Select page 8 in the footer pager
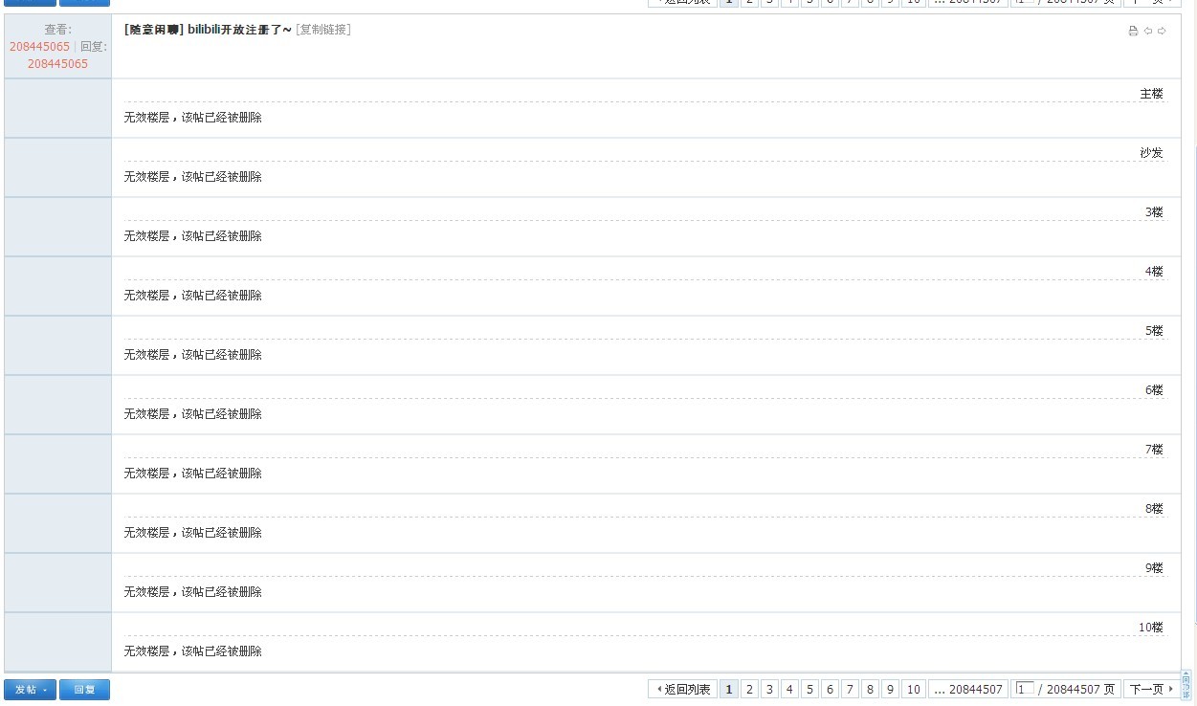The image size is (1197, 706). (870, 689)
